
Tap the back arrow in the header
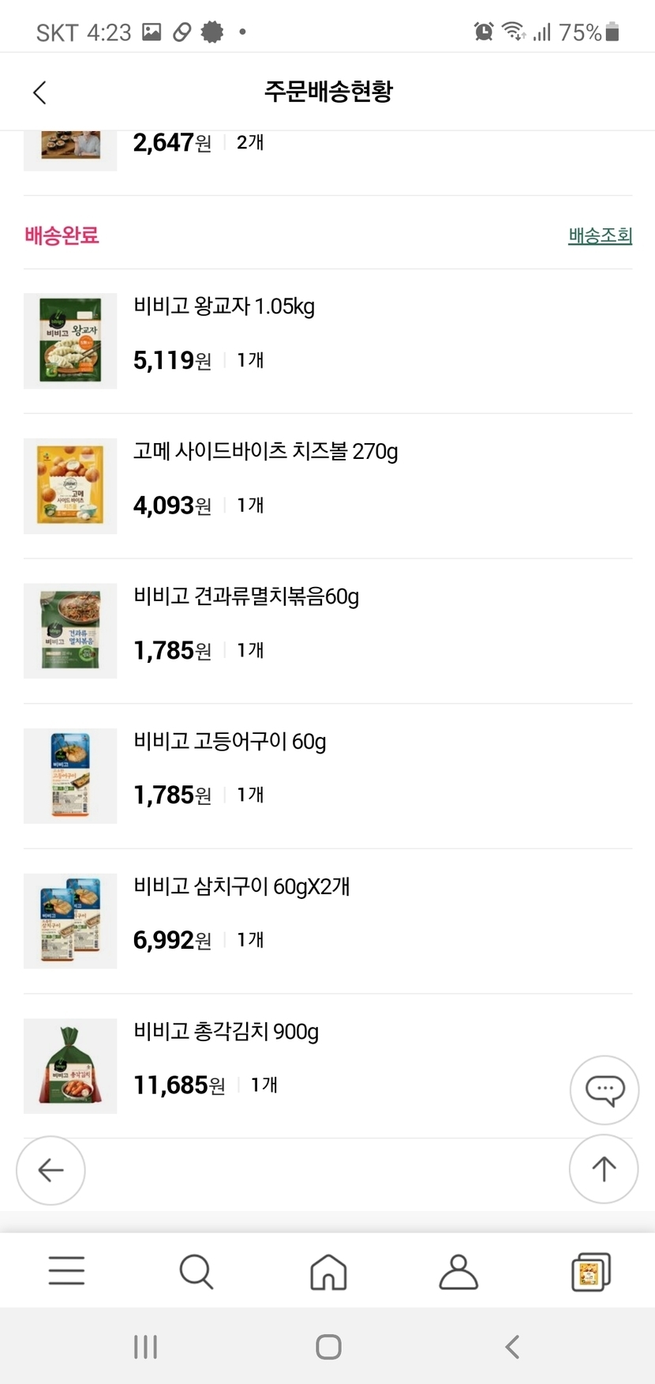[40, 92]
